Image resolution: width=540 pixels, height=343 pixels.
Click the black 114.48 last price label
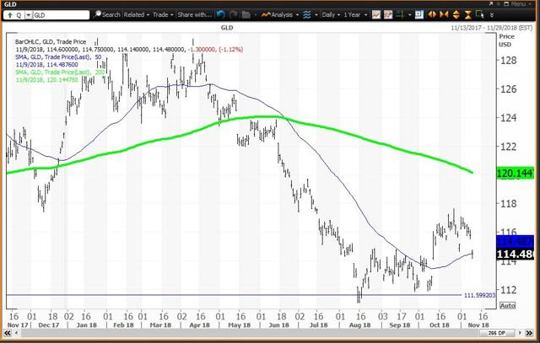click(x=515, y=255)
